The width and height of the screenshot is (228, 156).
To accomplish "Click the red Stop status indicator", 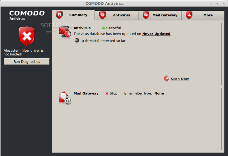I will tap(107, 93).
